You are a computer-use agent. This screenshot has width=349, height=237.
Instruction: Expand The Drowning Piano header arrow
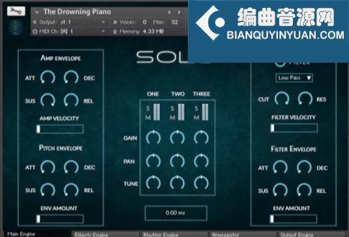37,12
